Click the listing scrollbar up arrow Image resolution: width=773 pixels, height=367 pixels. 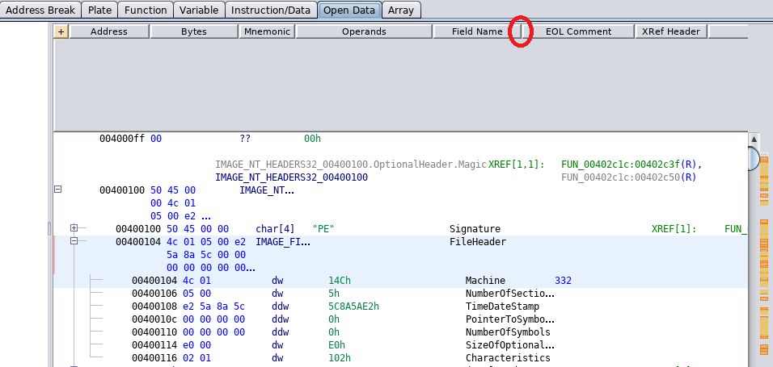coord(754,139)
